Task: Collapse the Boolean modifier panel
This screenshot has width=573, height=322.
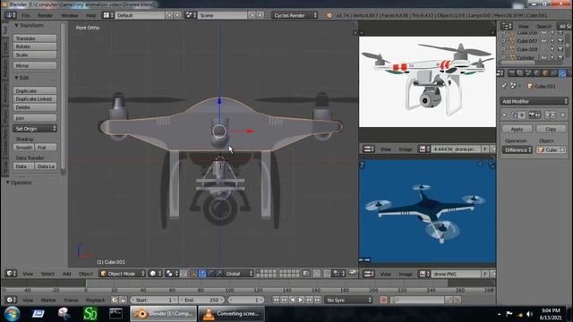Action: click(x=505, y=115)
